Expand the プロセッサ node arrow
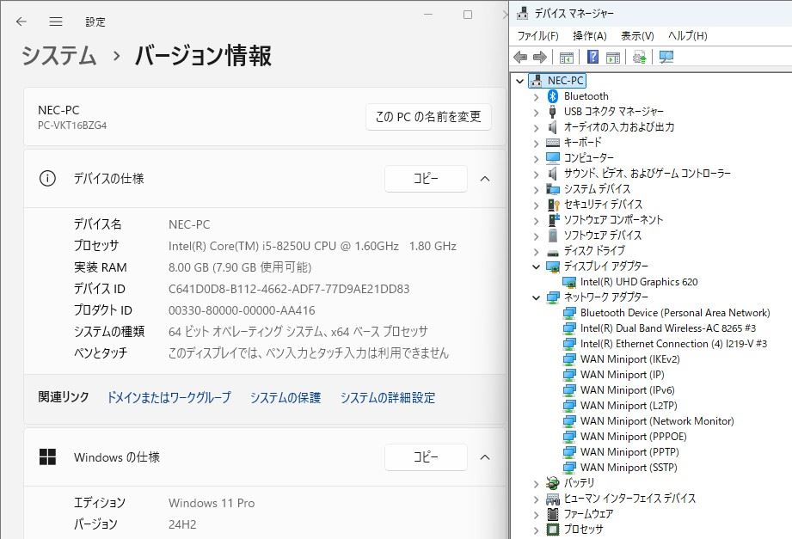Image resolution: width=792 pixels, height=539 pixels. tap(536, 530)
